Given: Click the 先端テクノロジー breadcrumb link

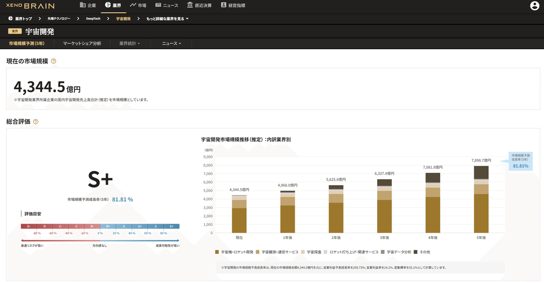Looking at the screenshot, I should click(59, 19).
